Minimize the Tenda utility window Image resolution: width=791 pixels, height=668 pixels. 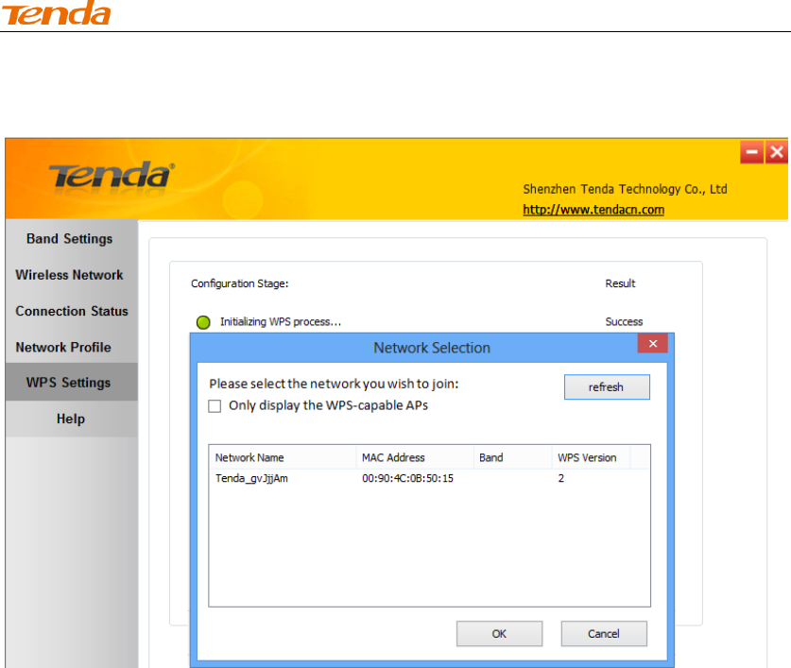pos(751,152)
